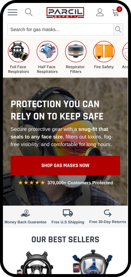Go to Parcil Safety logo homepage

click(65, 12)
